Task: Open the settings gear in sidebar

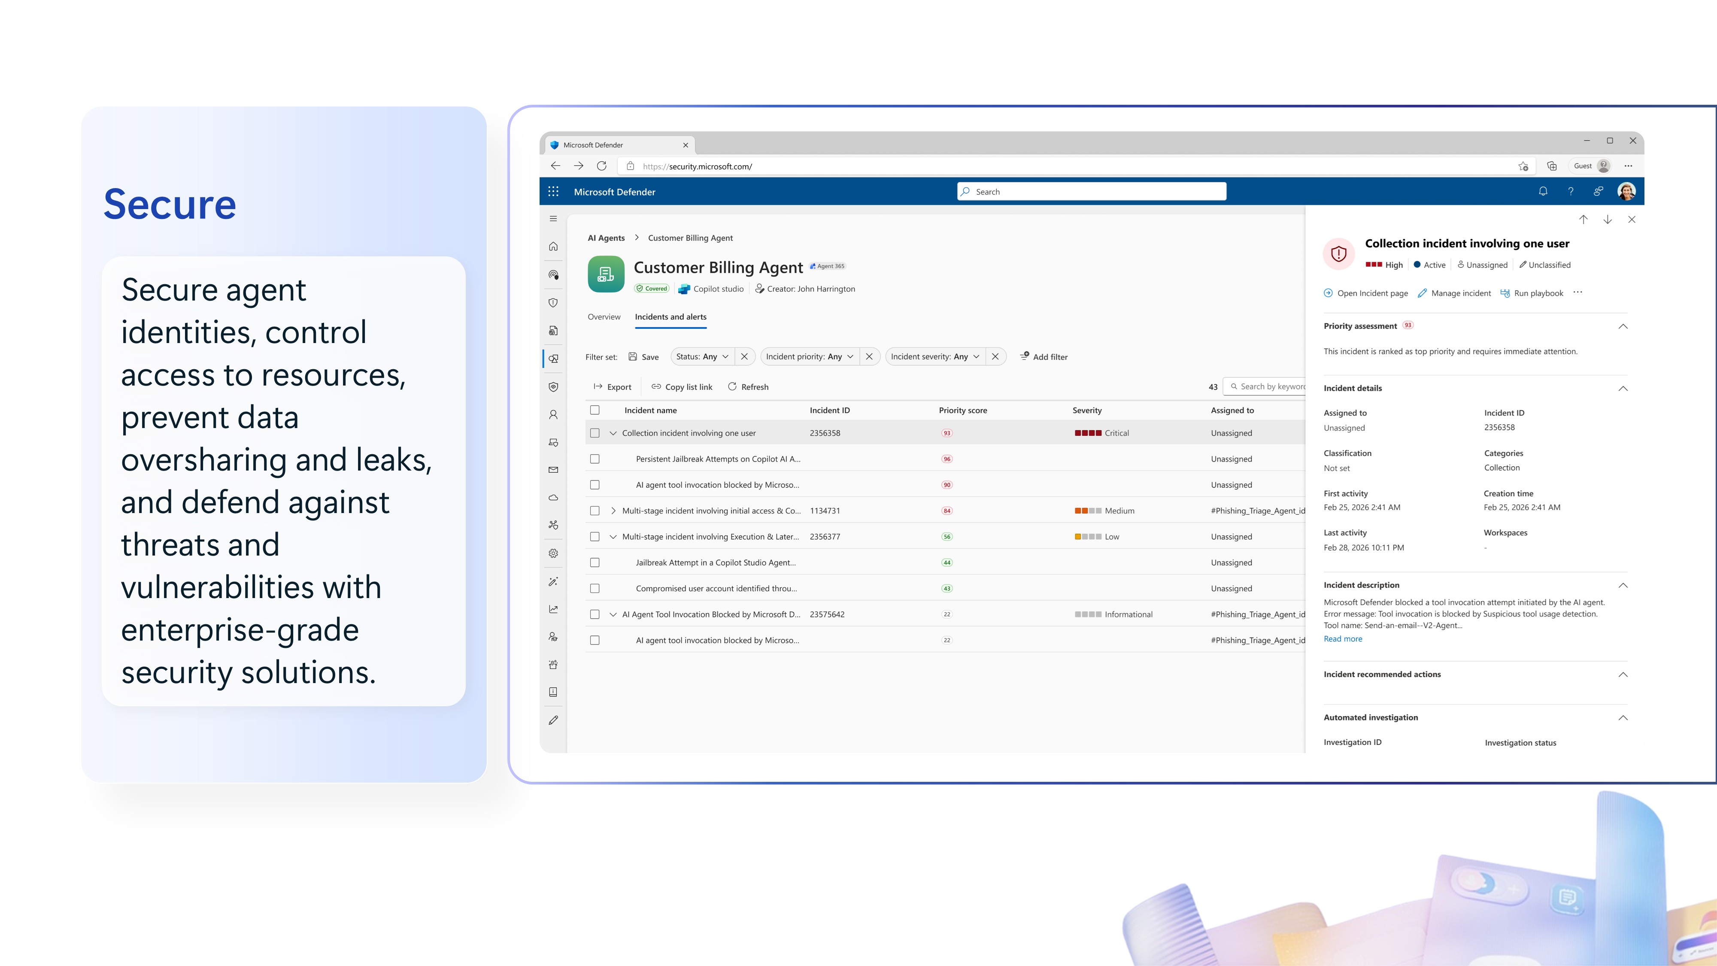Action: 552,553
